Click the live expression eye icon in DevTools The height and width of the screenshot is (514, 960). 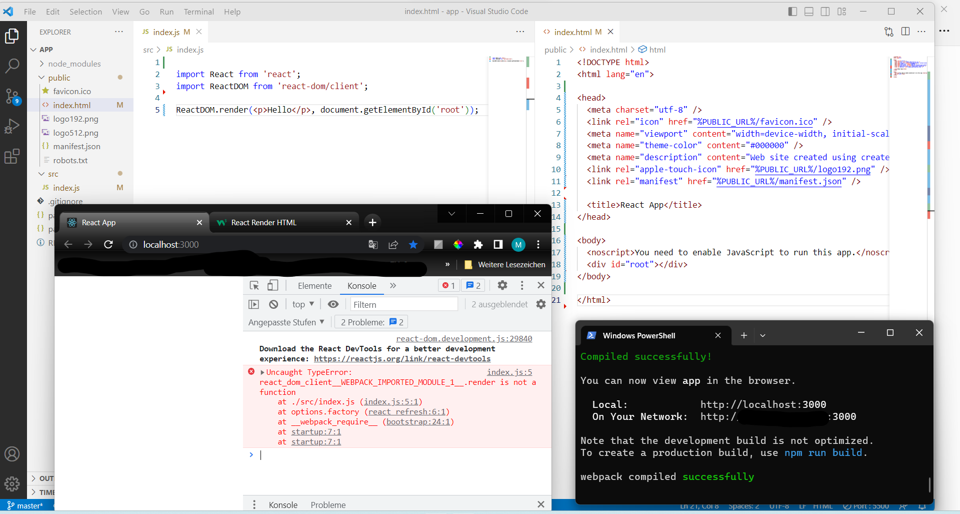tap(333, 304)
